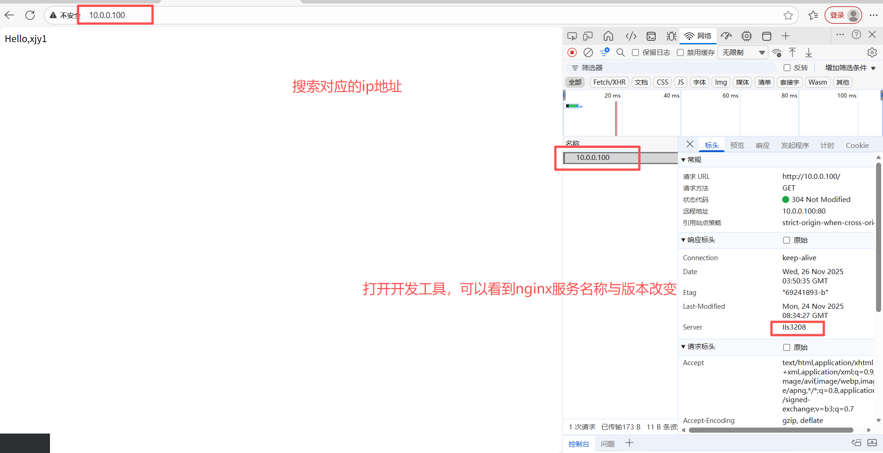Stop recording network log
Screen dimensions: 883x453
coord(572,53)
